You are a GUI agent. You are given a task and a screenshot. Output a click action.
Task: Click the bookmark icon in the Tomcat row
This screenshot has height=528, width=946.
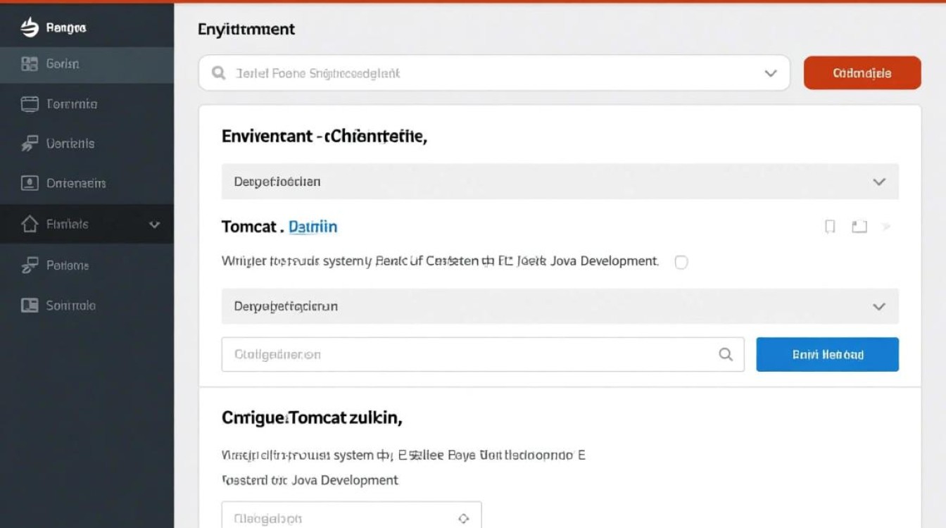[x=831, y=227]
